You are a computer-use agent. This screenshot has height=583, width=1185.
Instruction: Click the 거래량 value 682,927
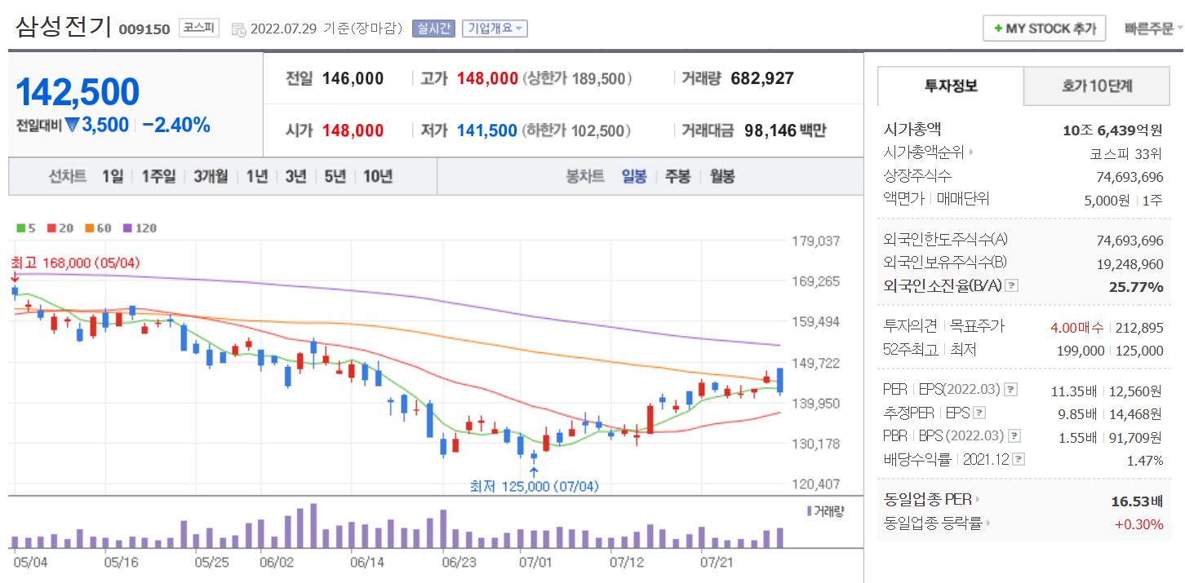point(762,79)
